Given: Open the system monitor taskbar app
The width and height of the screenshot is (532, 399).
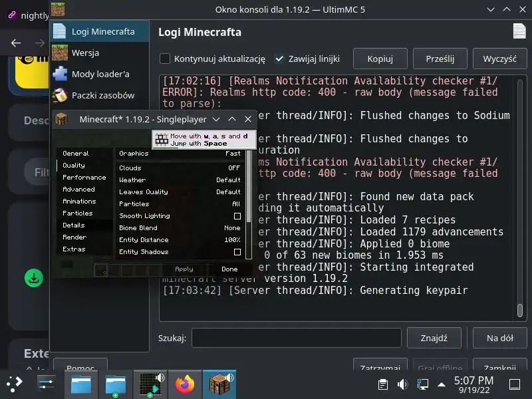Looking at the screenshot, I should click(150, 384).
